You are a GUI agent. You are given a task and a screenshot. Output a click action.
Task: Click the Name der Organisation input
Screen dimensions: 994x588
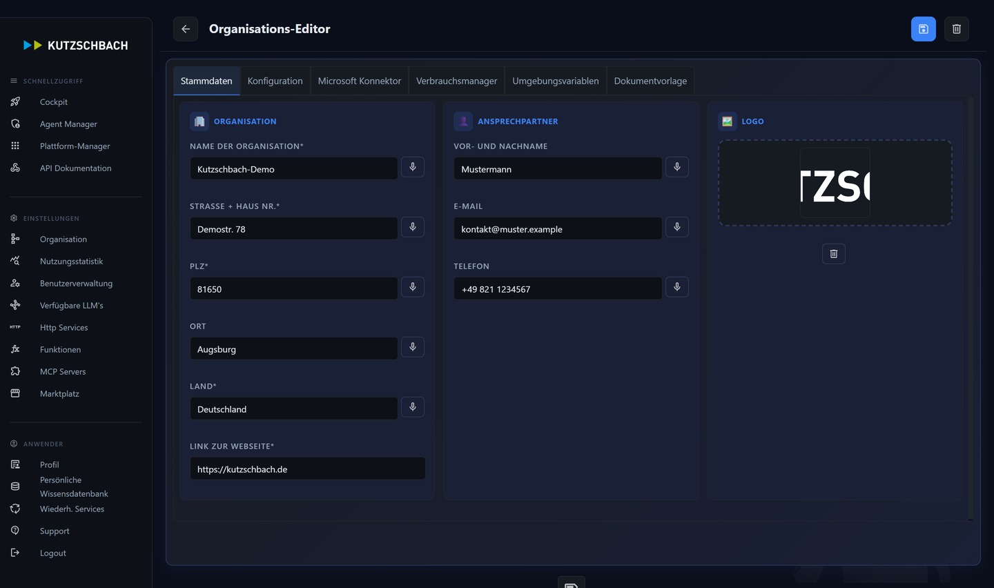tap(293, 168)
